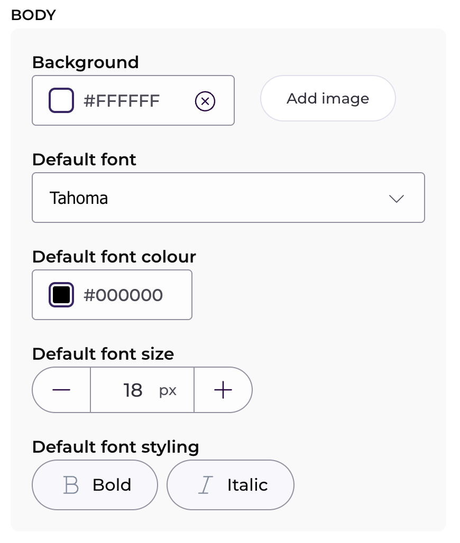Open the white background colour swatch
Viewport: 460px width, 543px height.
pyautogui.click(x=61, y=100)
